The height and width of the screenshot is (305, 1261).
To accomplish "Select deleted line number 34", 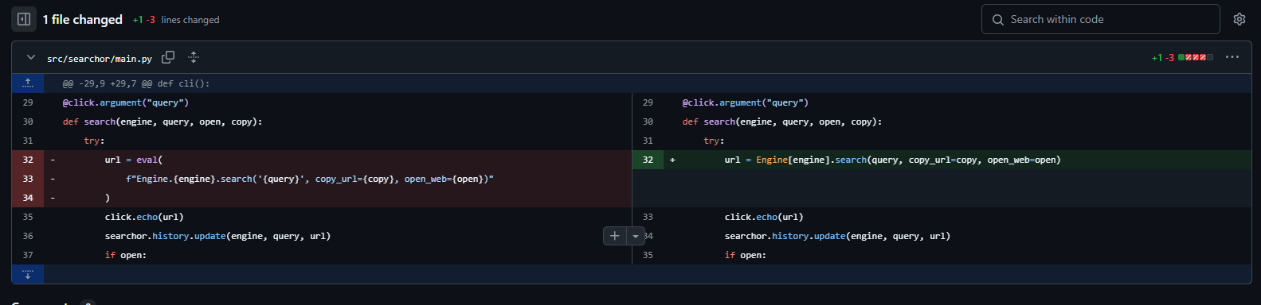I will [x=28, y=198].
